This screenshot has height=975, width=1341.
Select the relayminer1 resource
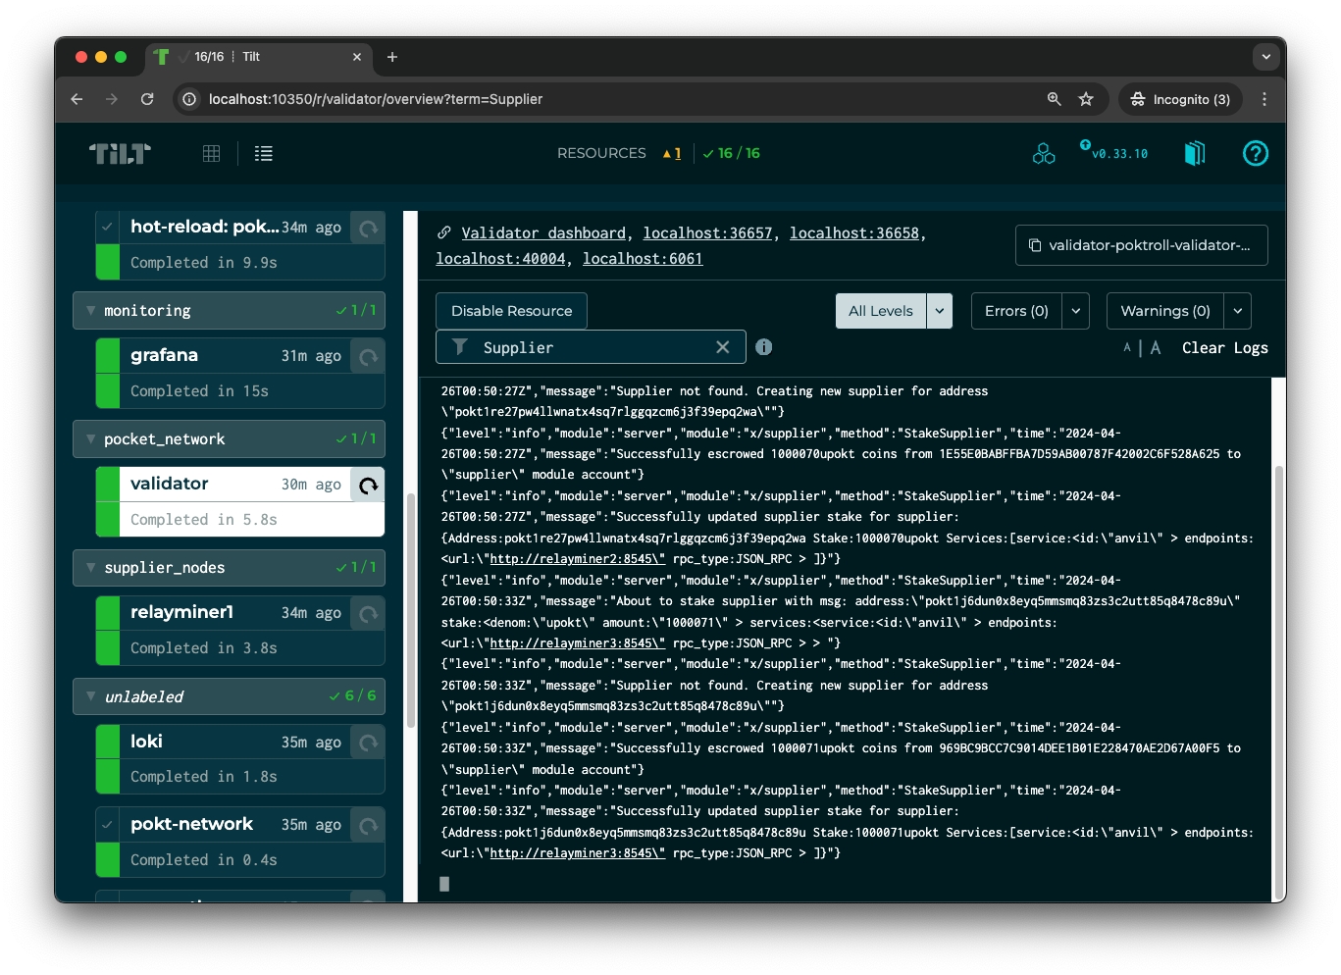[x=182, y=612]
